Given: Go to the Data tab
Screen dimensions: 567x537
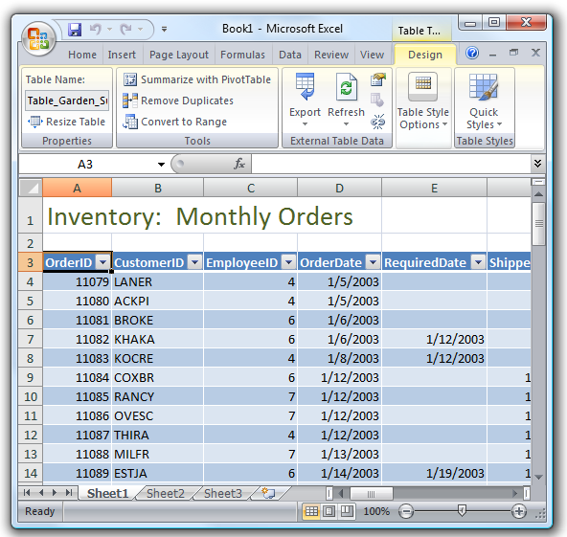Looking at the screenshot, I should tap(290, 55).
